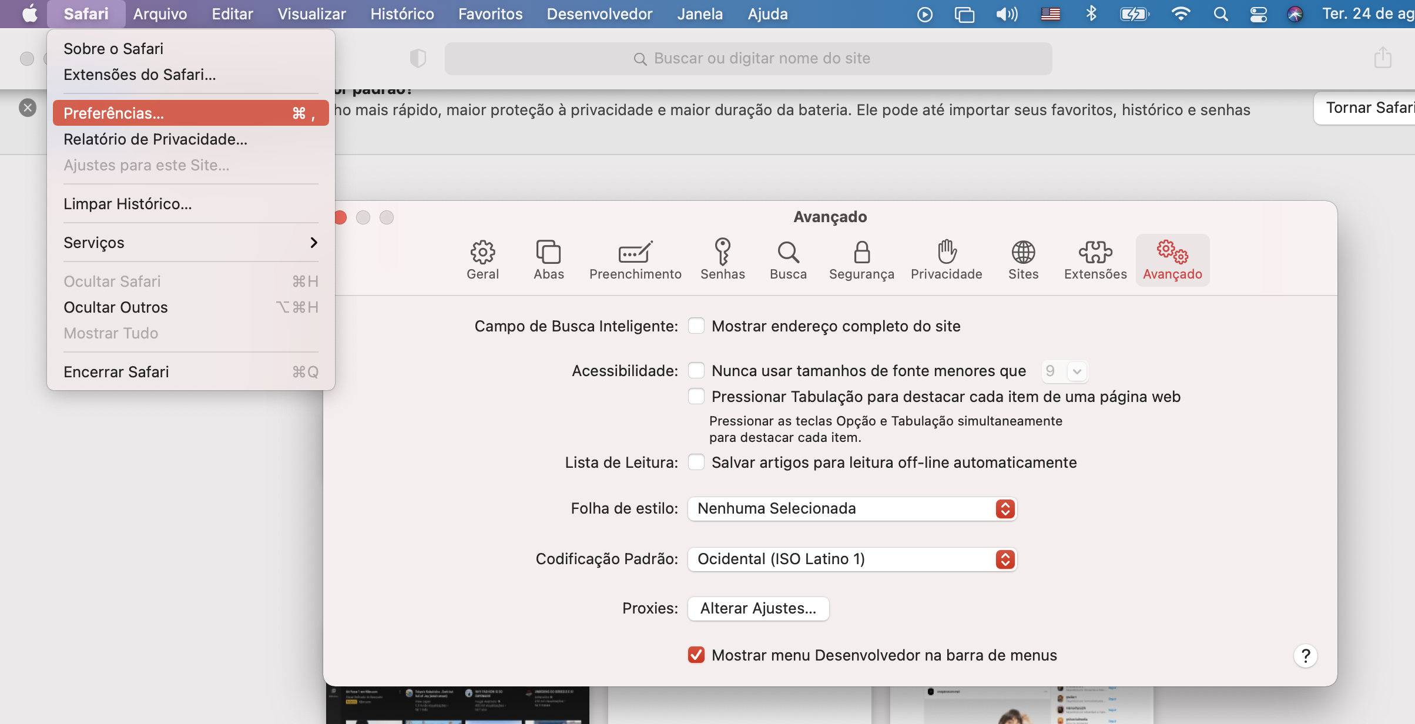Open the Senhas key icon tab
The height and width of the screenshot is (724, 1415).
tap(722, 260)
